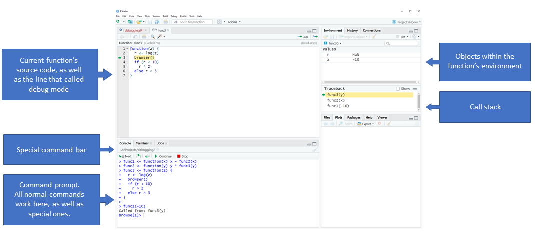Expand recent files arrow beside open folder
Screen dimensions: 535x232
coord(144,22)
